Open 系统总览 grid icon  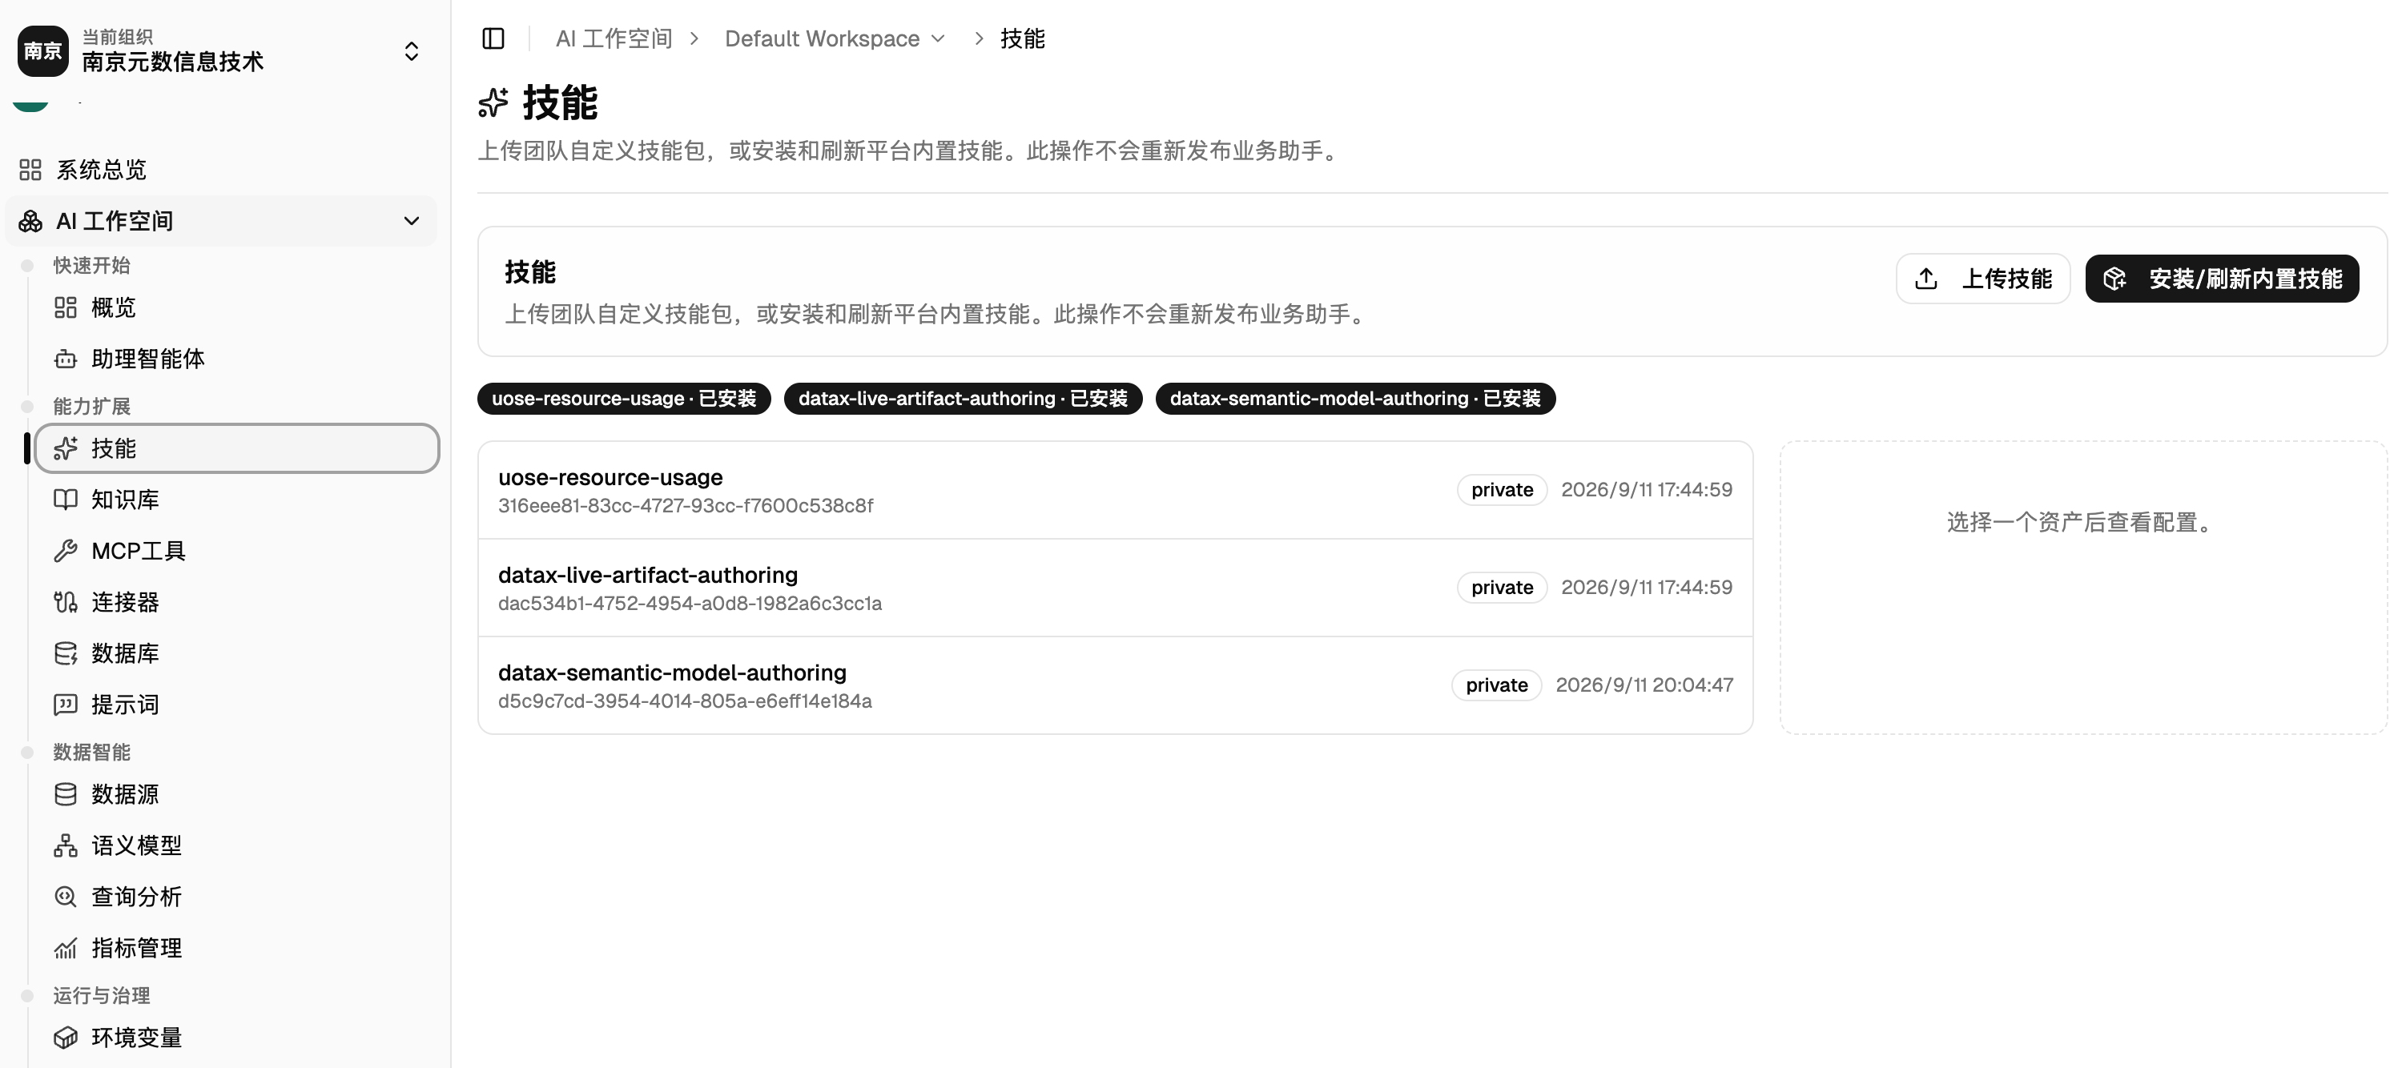(x=30, y=169)
